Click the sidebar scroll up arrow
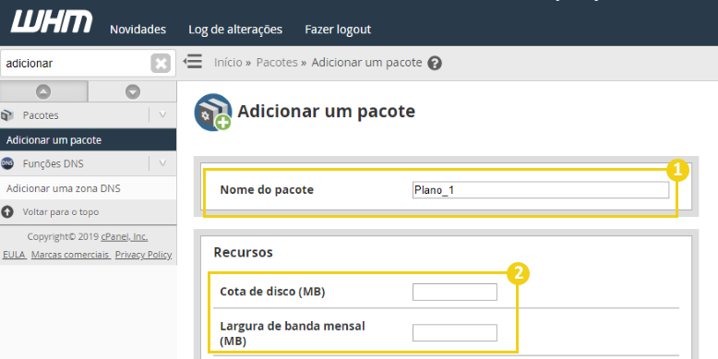The image size is (718, 359). coord(43,92)
